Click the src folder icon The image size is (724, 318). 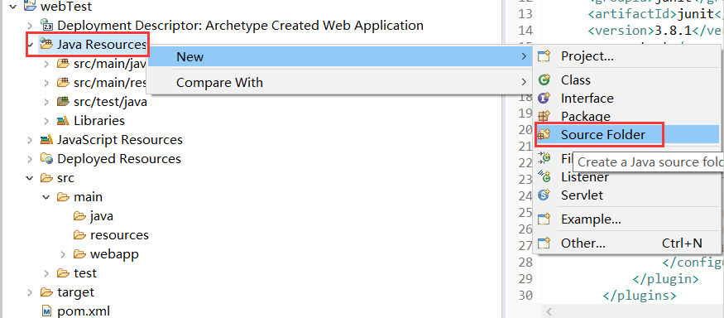click(46, 178)
